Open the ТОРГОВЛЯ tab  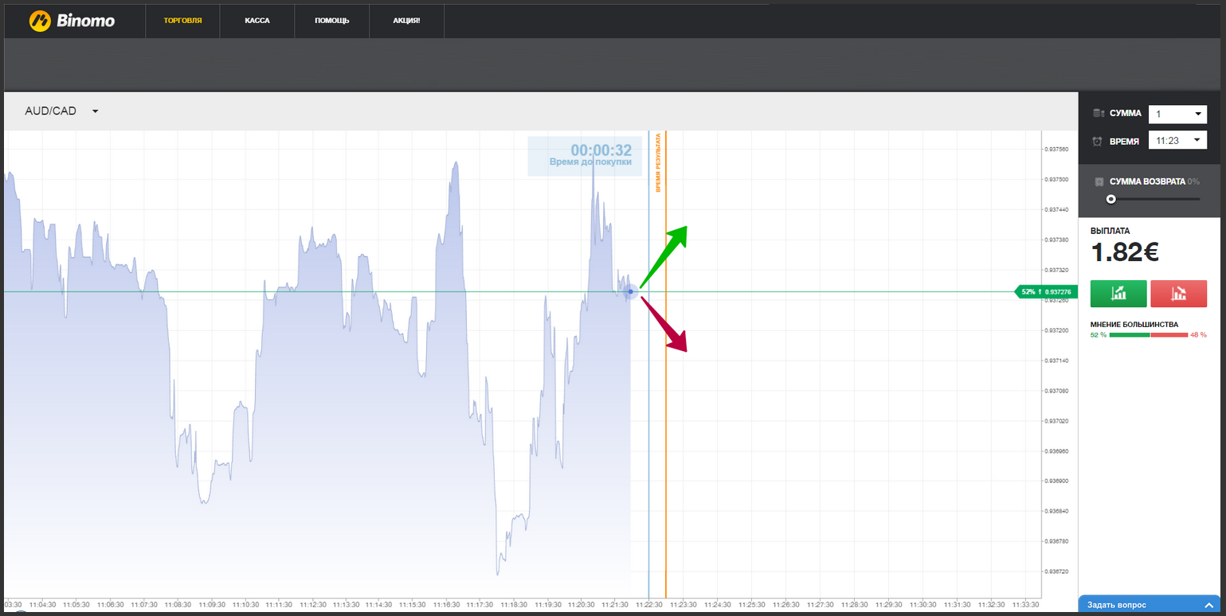pos(182,21)
